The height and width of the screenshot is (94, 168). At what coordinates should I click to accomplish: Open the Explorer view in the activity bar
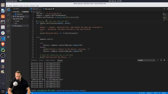[x=8, y=10]
